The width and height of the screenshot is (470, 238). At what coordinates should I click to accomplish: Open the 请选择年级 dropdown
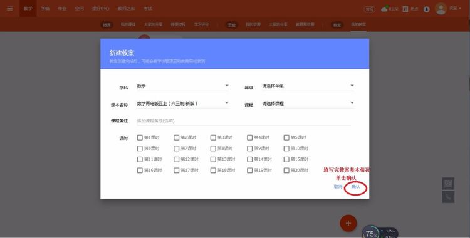pos(308,86)
